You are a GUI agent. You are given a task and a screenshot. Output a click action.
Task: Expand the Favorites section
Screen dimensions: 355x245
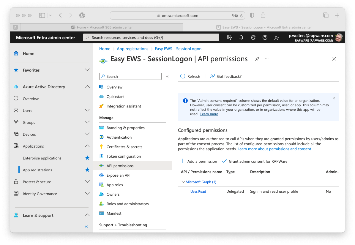[87, 70]
